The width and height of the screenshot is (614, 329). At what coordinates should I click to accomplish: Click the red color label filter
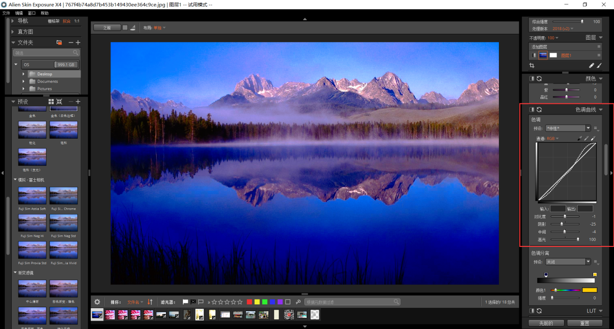click(x=249, y=302)
